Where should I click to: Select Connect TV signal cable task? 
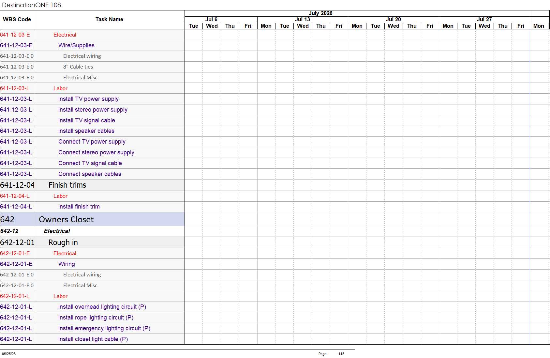(x=92, y=163)
